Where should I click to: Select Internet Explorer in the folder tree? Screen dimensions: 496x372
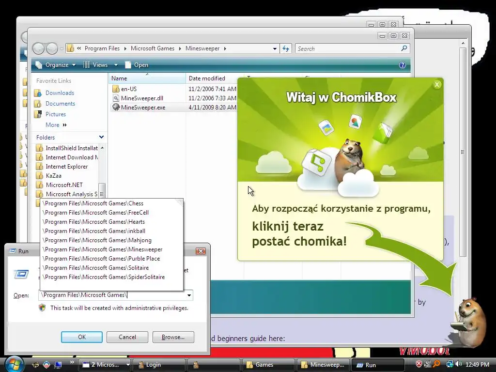click(67, 167)
